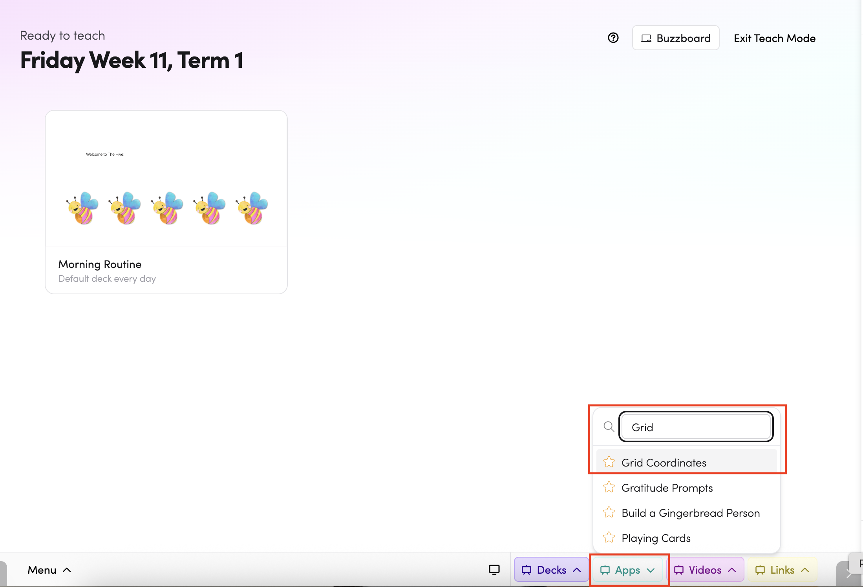The width and height of the screenshot is (863, 587).
Task: Star the Gratitude Prompts app
Action: point(609,487)
